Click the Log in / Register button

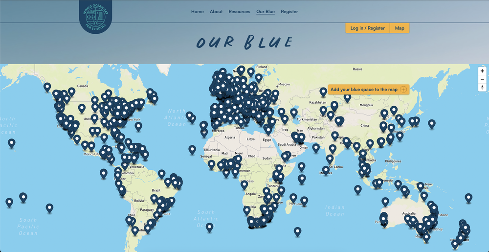(x=367, y=28)
